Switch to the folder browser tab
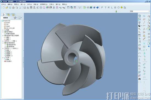151x100 pixels. point(9,15)
